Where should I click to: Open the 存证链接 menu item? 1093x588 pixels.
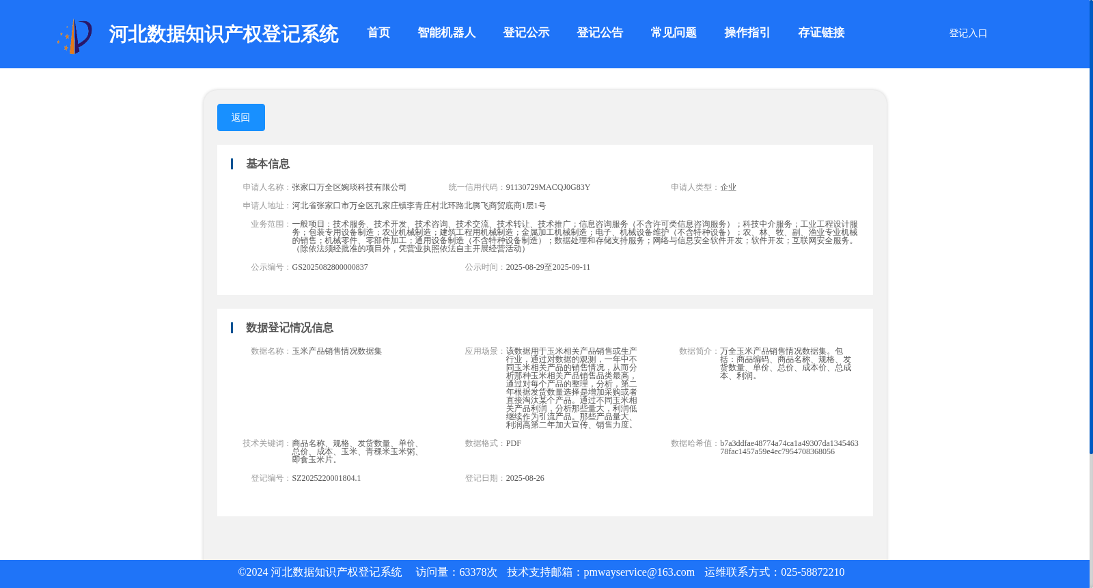click(x=821, y=33)
